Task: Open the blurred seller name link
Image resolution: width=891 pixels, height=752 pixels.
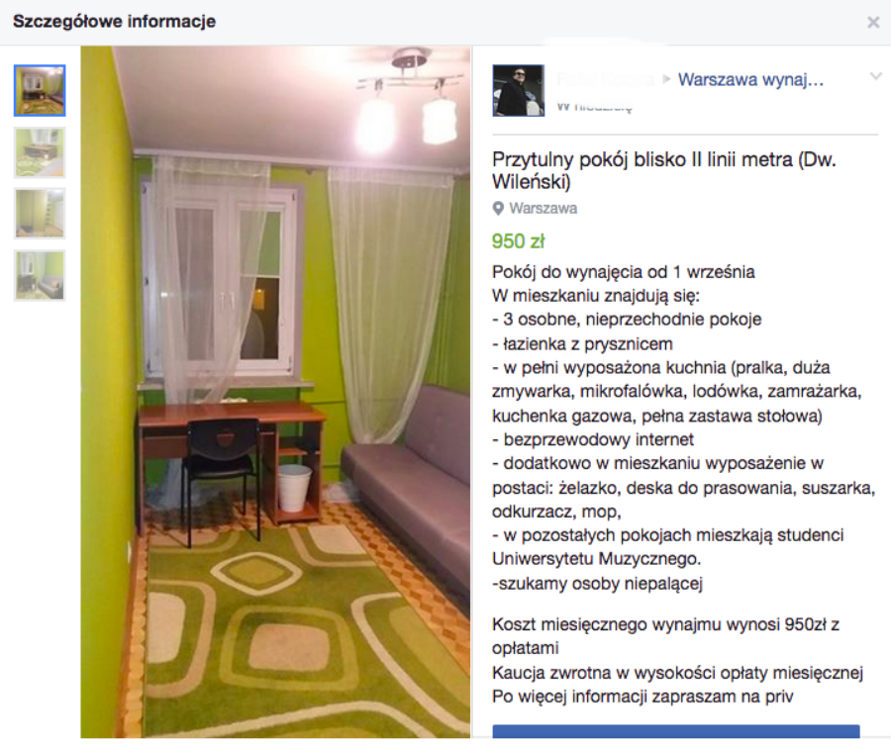Action: pos(605,79)
